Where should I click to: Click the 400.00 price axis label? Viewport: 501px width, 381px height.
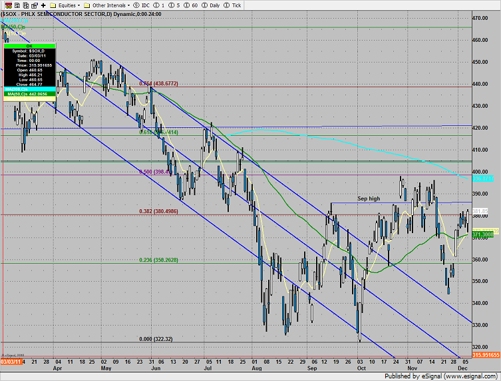pos(480,172)
